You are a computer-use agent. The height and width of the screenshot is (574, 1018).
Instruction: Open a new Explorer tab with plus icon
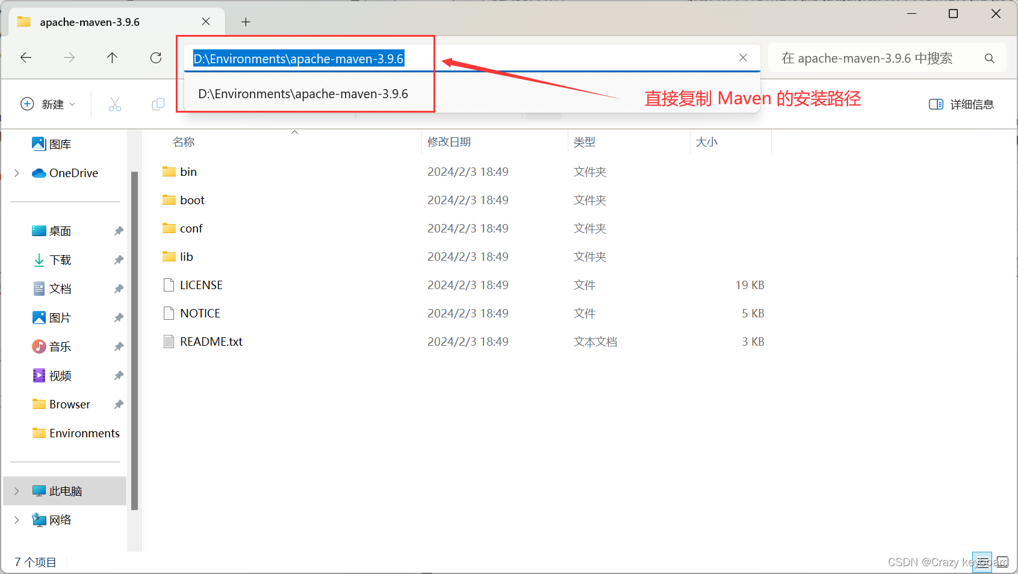(246, 22)
